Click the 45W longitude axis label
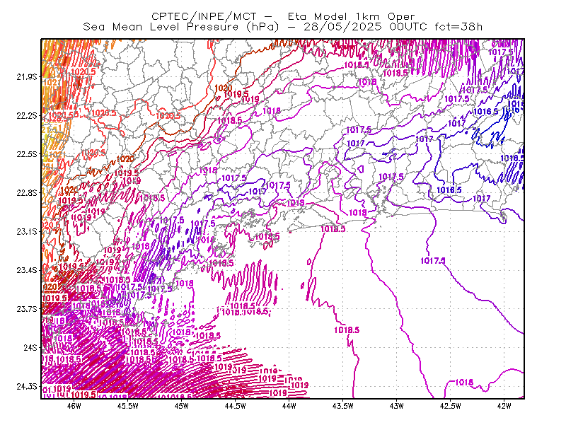 click(x=182, y=406)
